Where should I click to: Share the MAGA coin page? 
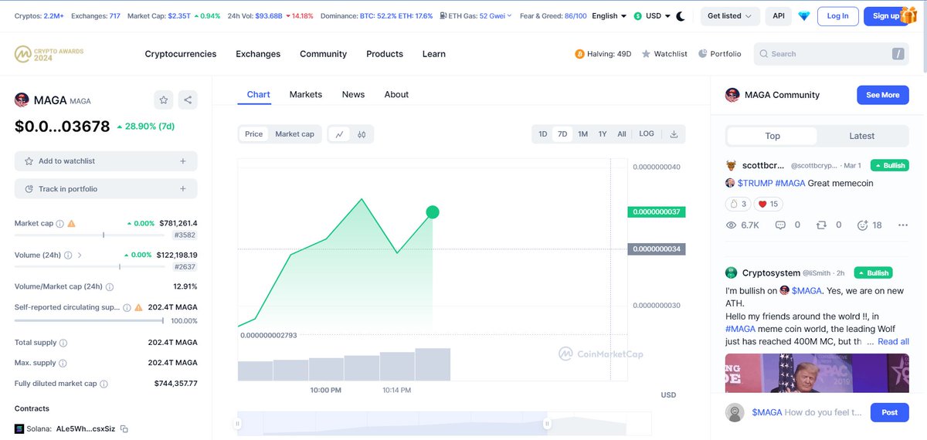[x=188, y=100]
